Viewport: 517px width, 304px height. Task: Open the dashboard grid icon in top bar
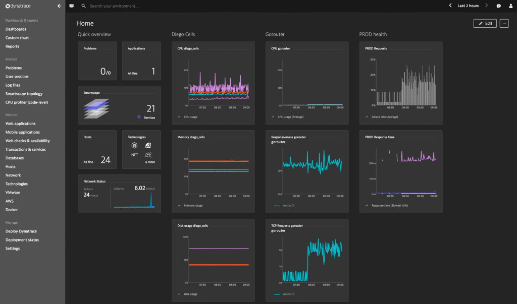pyautogui.click(x=72, y=6)
